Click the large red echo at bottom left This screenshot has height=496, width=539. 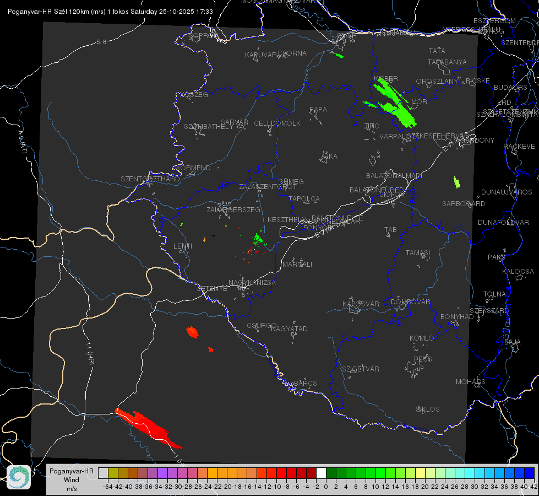coord(148,428)
